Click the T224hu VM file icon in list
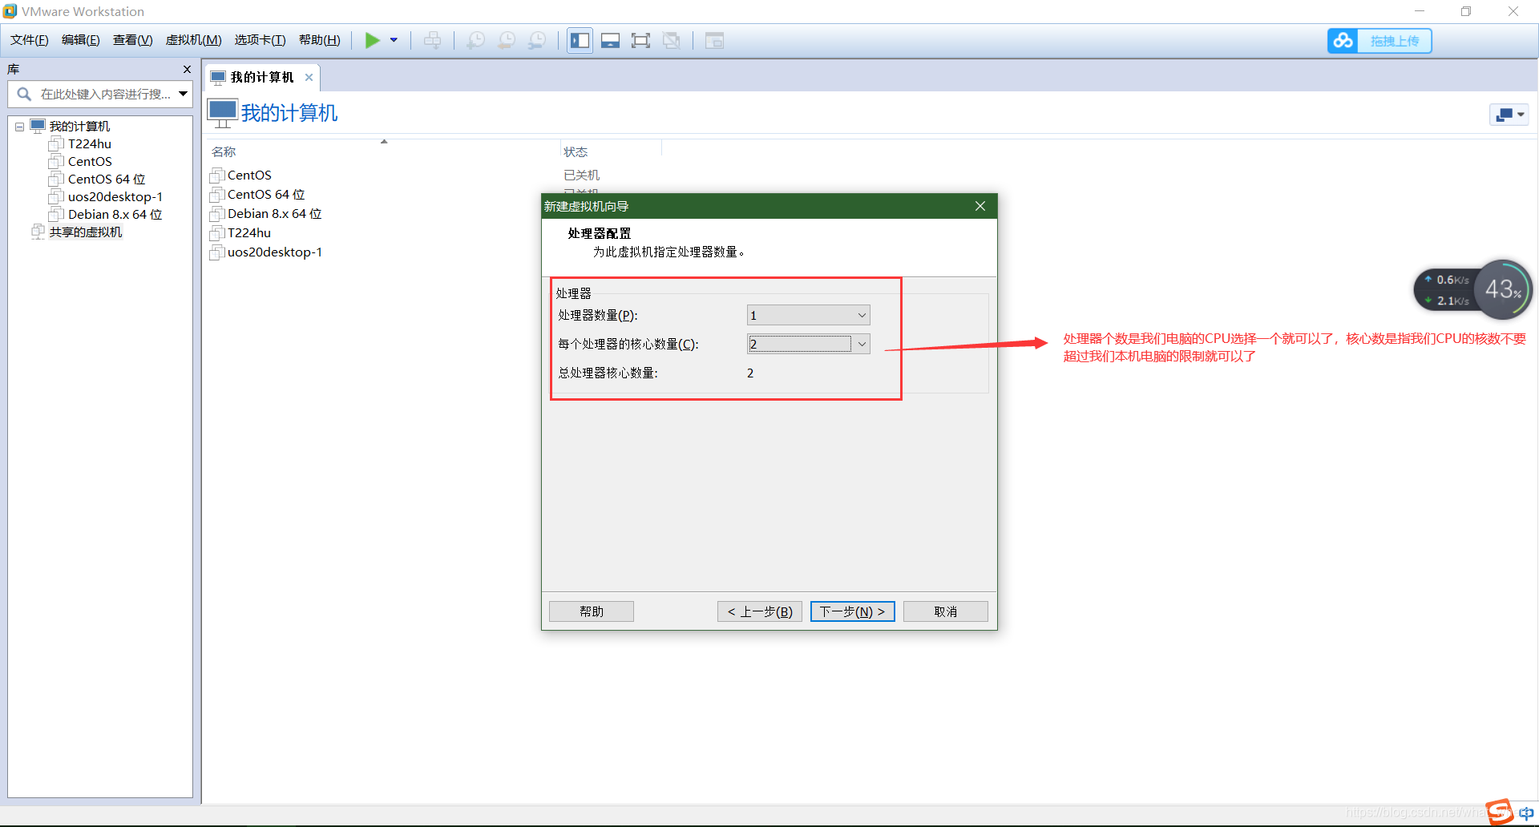Viewport: 1539px width, 827px height. 216,233
